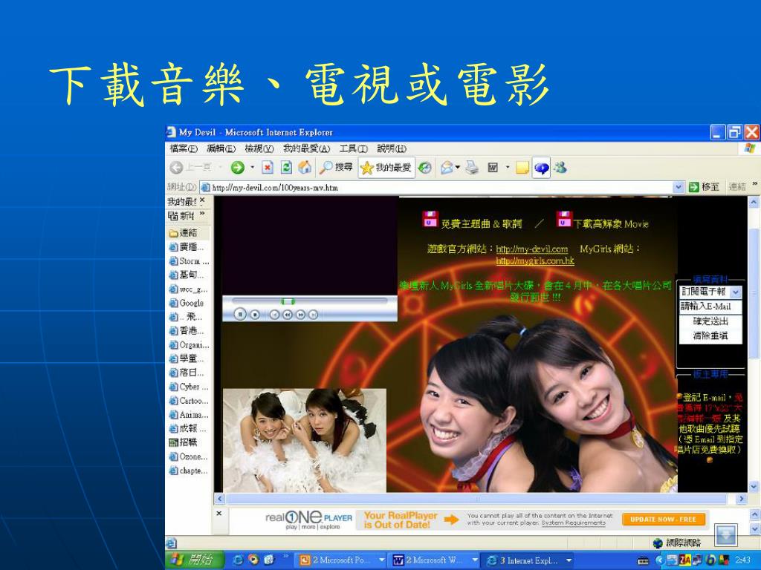Image resolution: width=761 pixels, height=570 pixels.
Task: Click the Print toolbar icon
Action: coord(472,168)
